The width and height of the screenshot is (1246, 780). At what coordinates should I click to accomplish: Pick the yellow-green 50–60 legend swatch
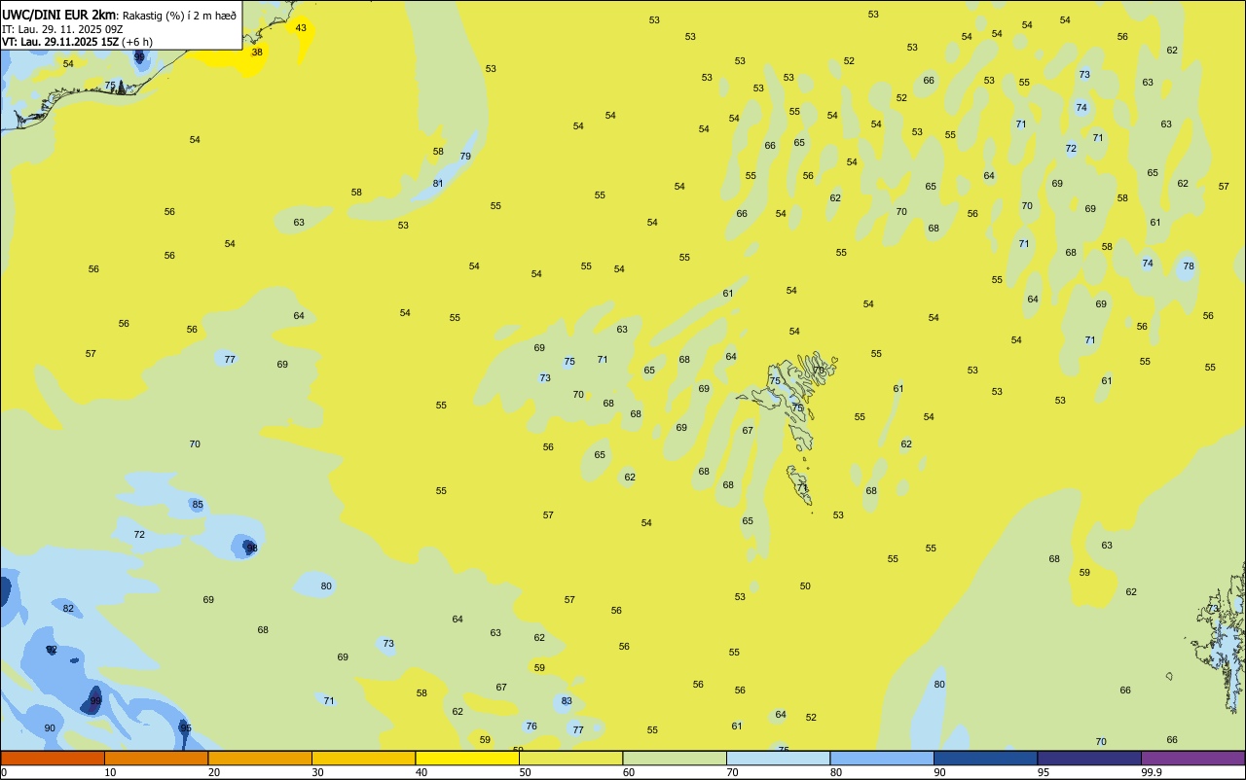pos(570,758)
